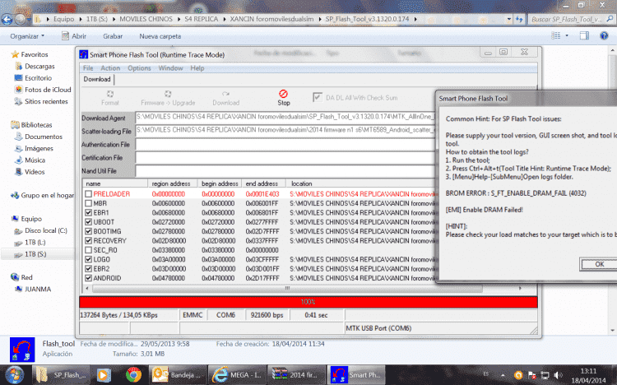The width and height of the screenshot is (617, 385).
Task: Click Grabar in Explorer toolbar
Action: [x=113, y=36]
